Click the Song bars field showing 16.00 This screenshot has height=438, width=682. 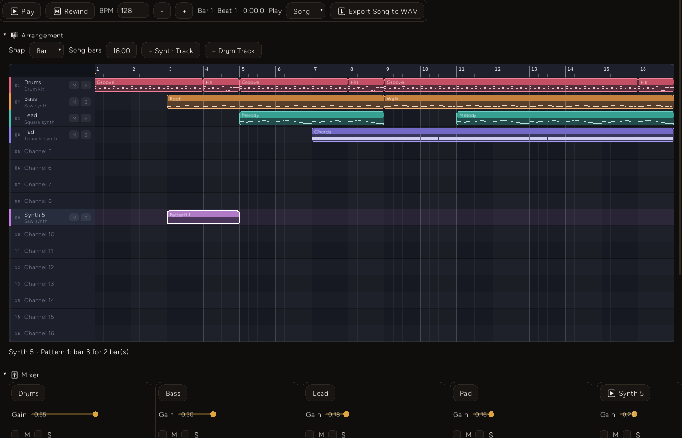tap(121, 51)
